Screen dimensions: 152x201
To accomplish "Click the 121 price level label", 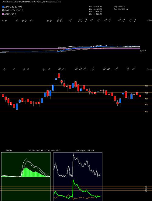I will click(x=147, y=93).
